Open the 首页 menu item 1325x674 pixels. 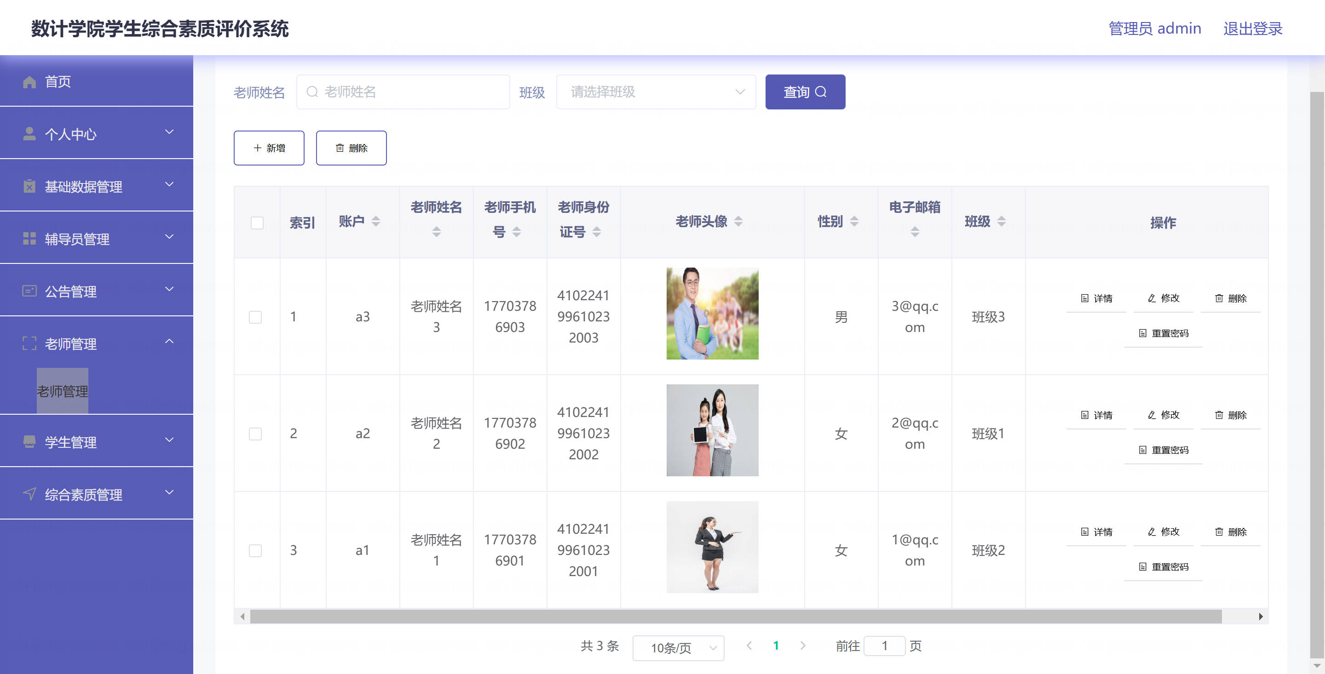pyautogui.click(x=97, y=81)
